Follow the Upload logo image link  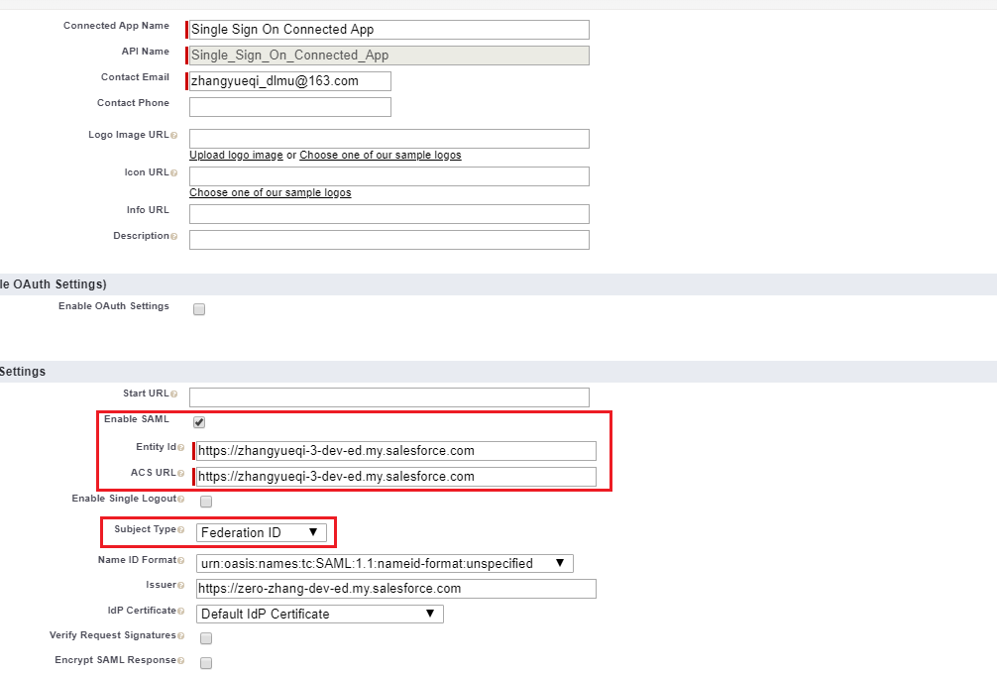(x=236, y=156)
